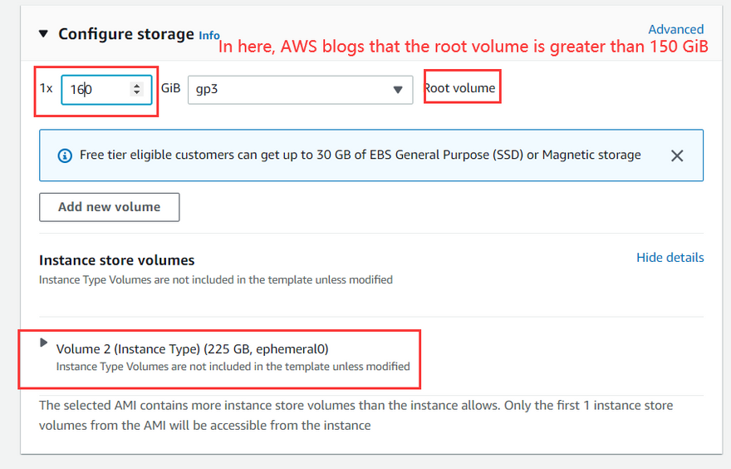
Task: Open the gp3 volume type dropdown
Action: (x=300, y=90)
